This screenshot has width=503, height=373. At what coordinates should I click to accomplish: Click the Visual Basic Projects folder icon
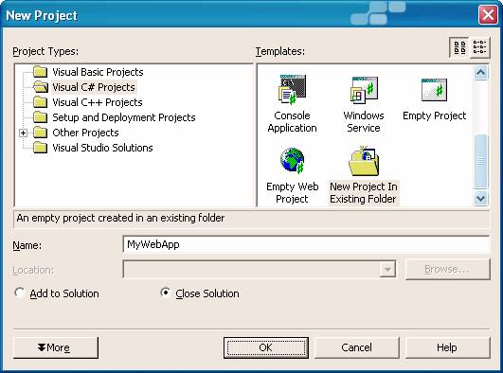tap(41, 72)
